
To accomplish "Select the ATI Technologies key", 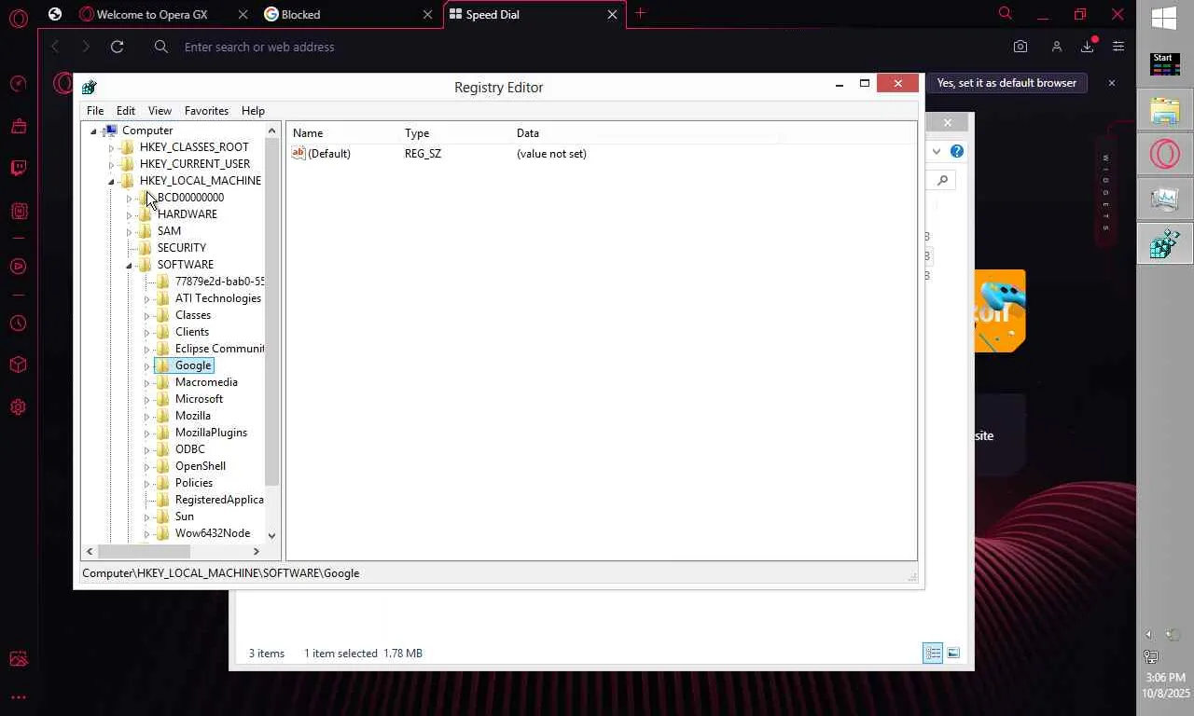I will pyautogui.click(x=218, y=298).
